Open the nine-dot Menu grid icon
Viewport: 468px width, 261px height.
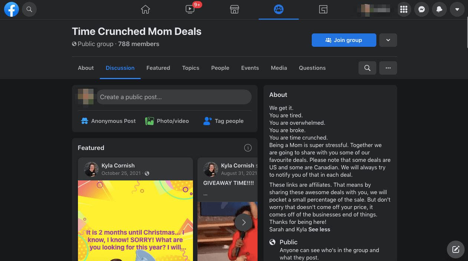click(404, 9)
